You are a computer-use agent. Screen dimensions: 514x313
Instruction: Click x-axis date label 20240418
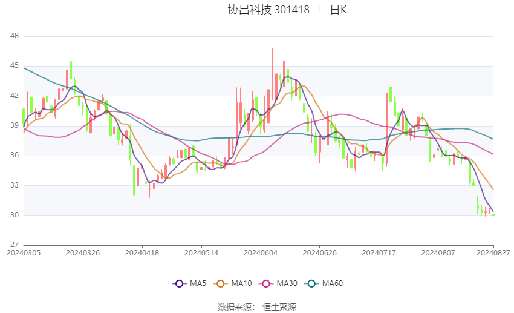point(142,253)
